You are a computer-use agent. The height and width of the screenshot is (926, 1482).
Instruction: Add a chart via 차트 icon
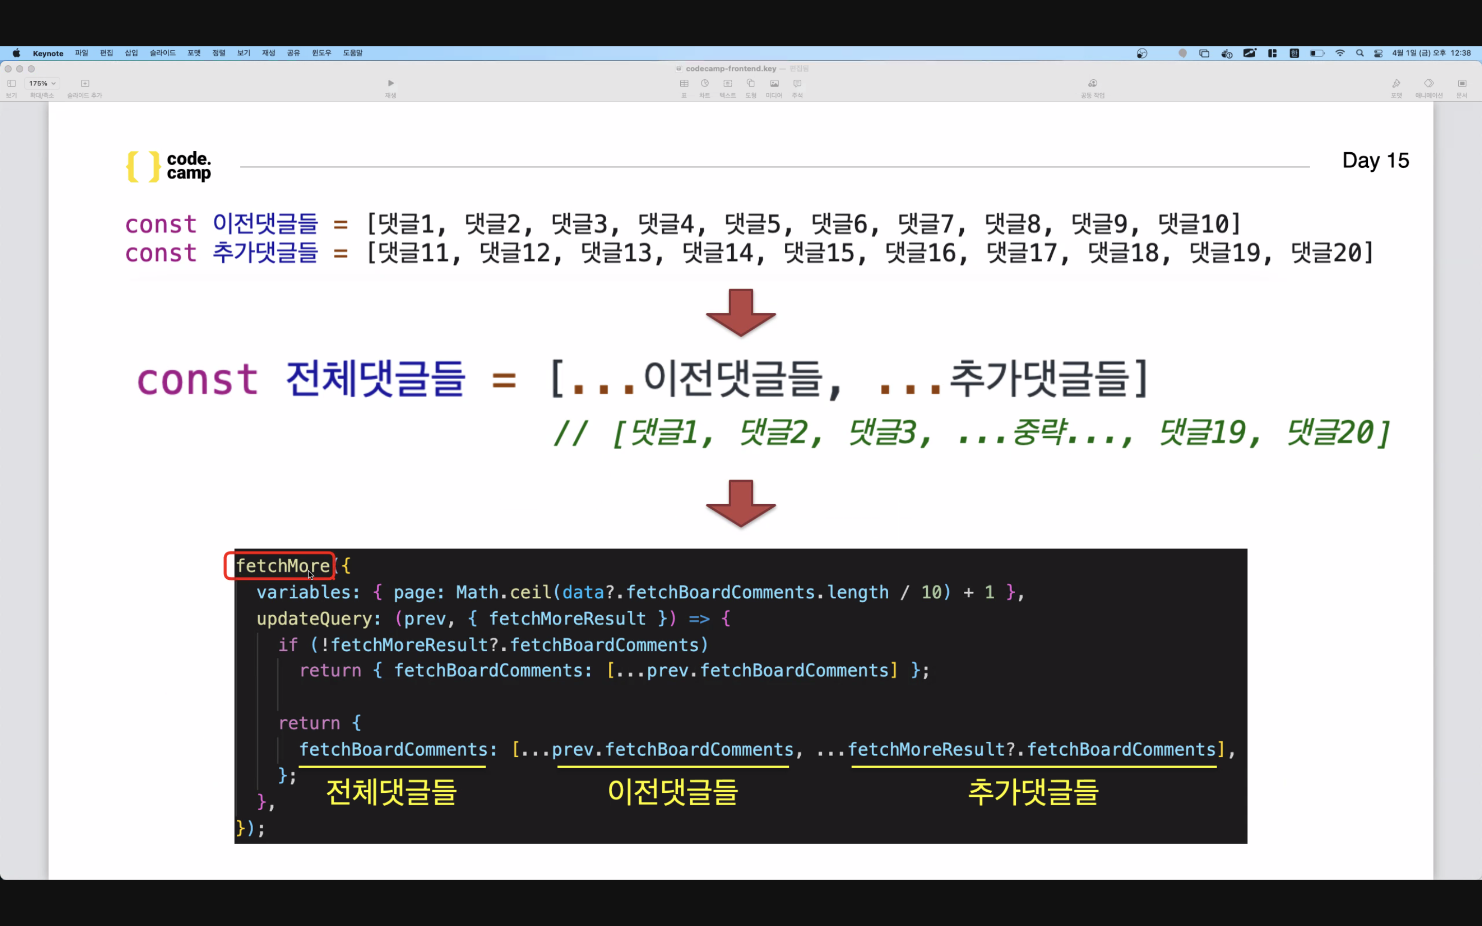click(705, 84)
